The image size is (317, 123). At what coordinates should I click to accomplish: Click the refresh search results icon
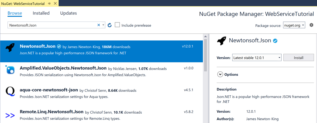pos(110,25)
